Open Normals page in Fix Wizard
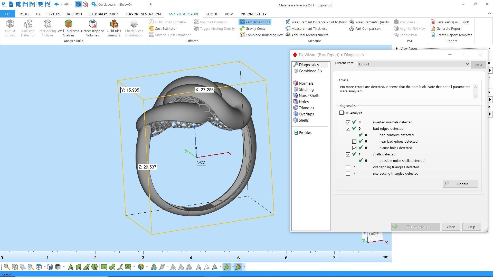The height and width of the screenshot is (277, 493). click(x=303, y=83)
